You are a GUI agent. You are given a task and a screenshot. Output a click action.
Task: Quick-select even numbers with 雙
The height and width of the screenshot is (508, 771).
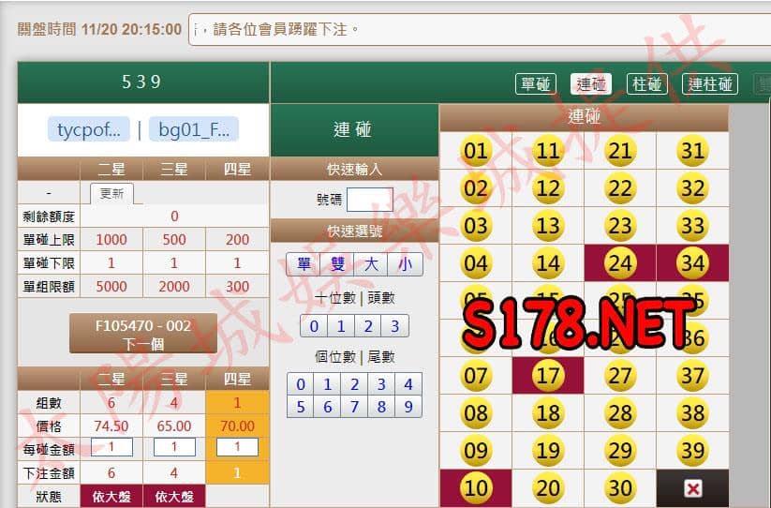[337, 264]
